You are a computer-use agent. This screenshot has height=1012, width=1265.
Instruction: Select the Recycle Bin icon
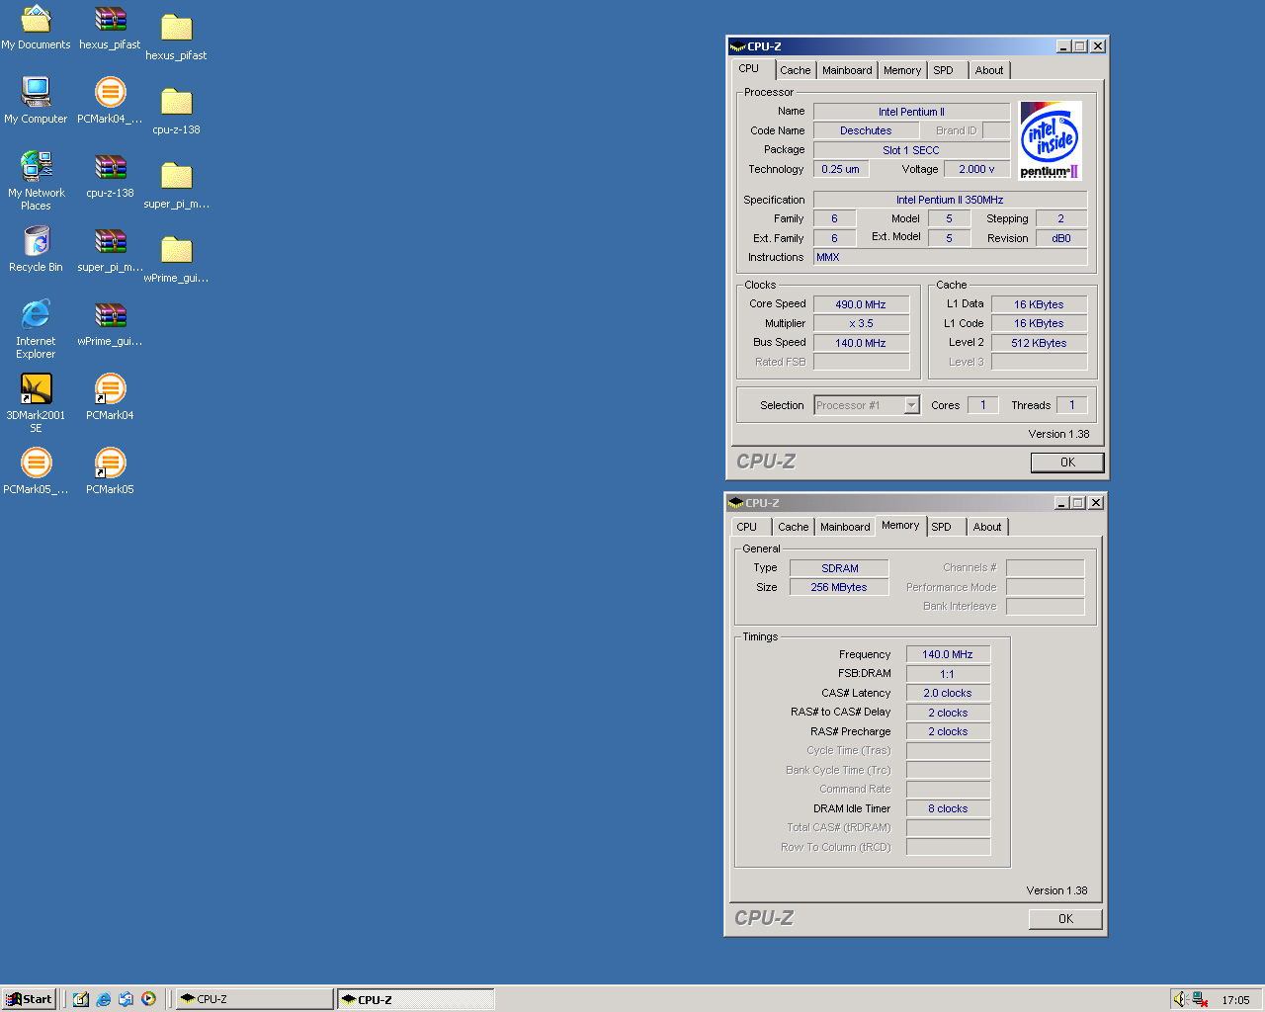(x=36, y=249)
